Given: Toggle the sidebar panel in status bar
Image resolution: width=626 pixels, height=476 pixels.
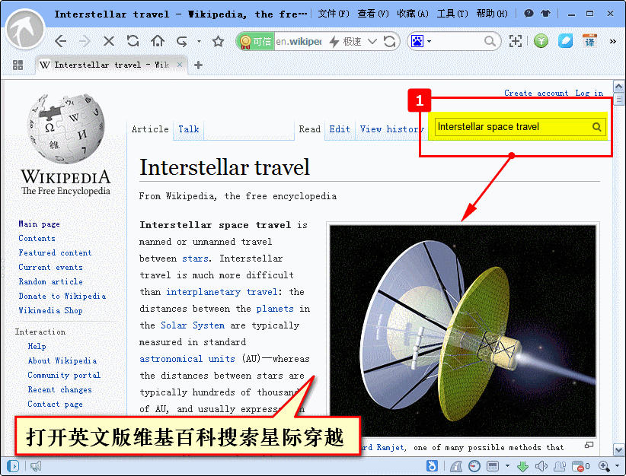Looking at the screenshot, I should (13, 465).
